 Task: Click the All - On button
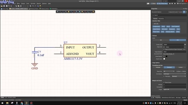pos(156,24)
